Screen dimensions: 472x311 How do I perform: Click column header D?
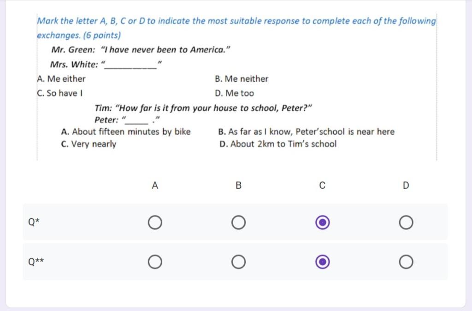point(406,185)
